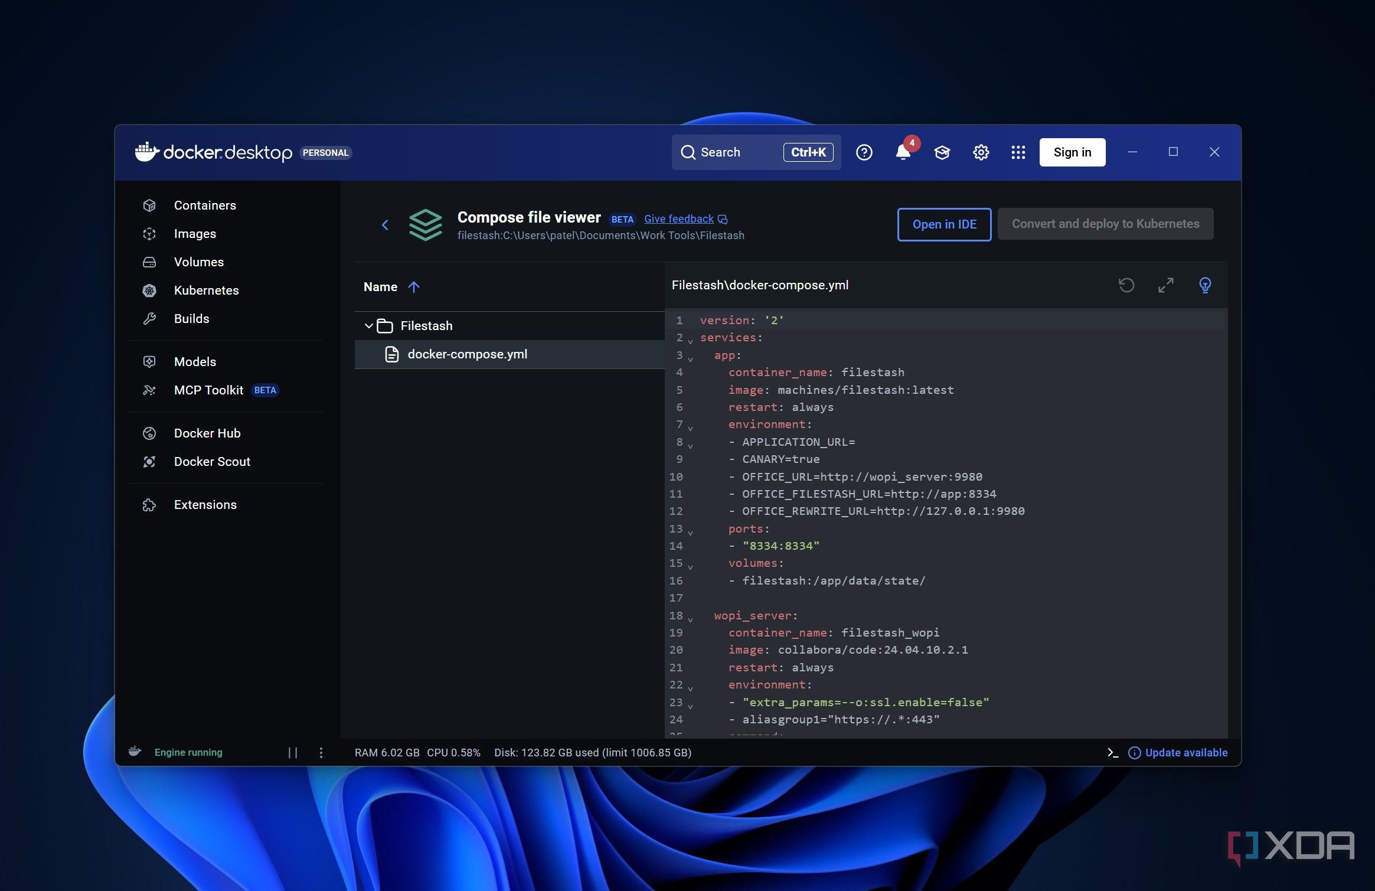This screenshot has width=1375, height=891.
Task: Pause the Docker engine
Action: (x=293, y=753)
